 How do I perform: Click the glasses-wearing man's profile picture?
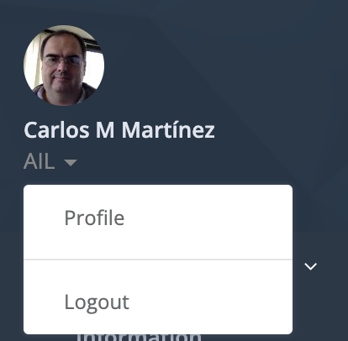(64, 66)
